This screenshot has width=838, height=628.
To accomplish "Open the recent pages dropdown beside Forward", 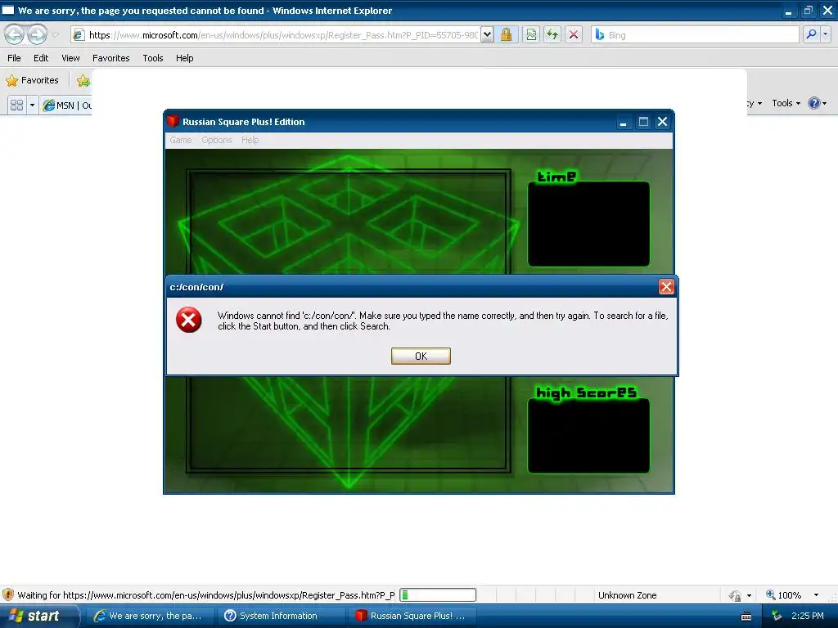I will [x=55, y=35].
